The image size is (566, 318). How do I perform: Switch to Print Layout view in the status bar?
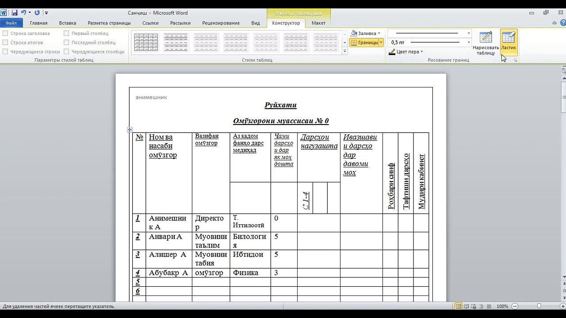pos(459,306)
